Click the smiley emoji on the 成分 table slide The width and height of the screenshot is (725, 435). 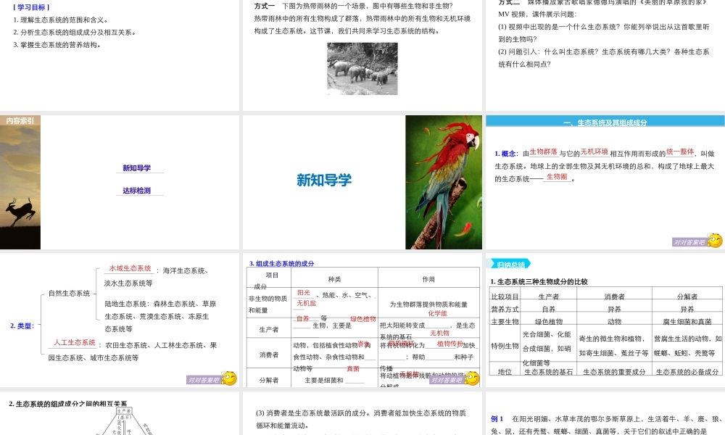click(472, 378)
